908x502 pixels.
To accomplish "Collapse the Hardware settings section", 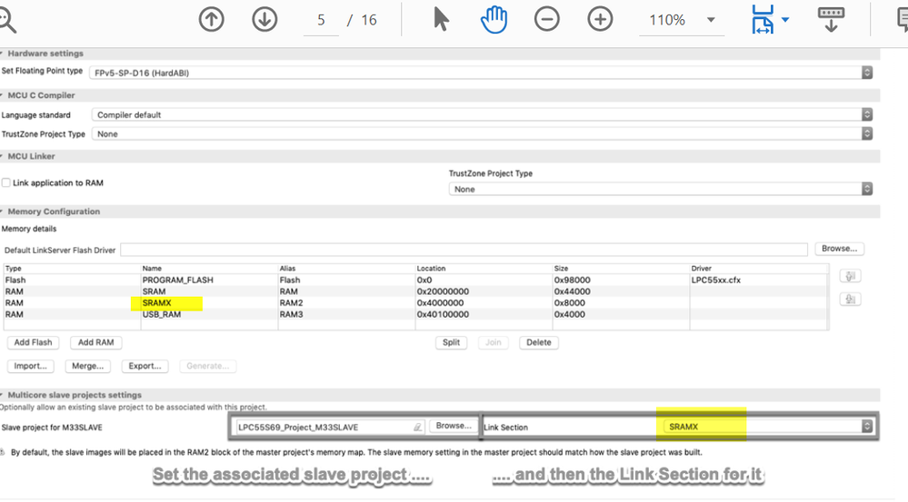I will coord(3,54).
